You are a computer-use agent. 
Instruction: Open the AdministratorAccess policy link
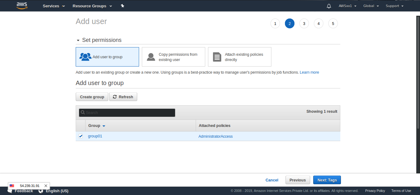pos(215,136)
